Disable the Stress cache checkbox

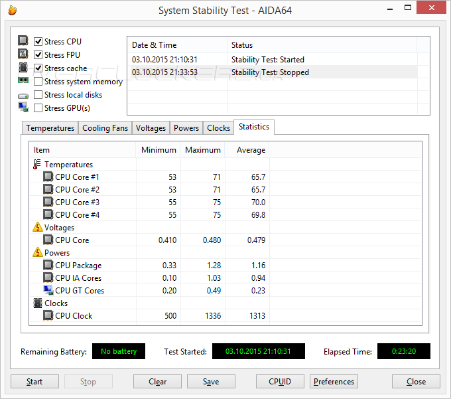(38, 68)
